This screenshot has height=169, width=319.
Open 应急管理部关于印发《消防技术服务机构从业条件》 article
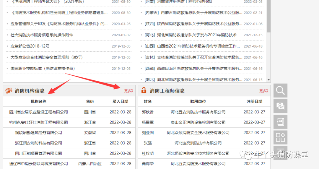click(59, 24)
